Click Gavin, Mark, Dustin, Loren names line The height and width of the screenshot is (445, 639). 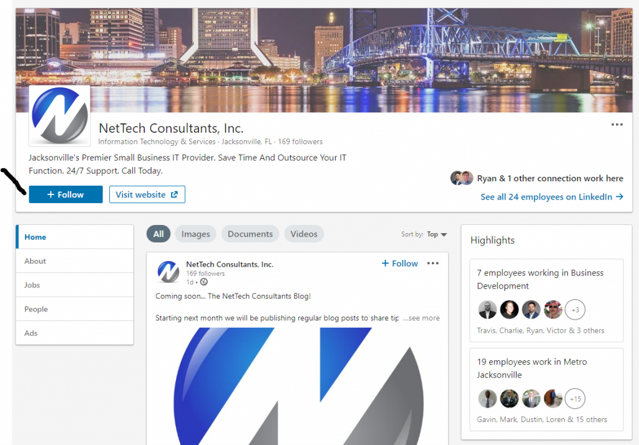click(x=542, y=419)
